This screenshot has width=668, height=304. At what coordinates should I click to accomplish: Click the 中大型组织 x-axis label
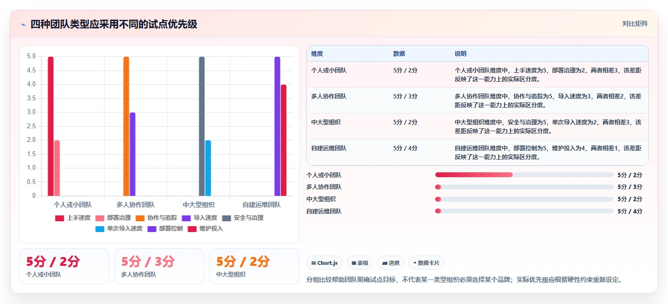pyautogui.click(x=198, y=205)
